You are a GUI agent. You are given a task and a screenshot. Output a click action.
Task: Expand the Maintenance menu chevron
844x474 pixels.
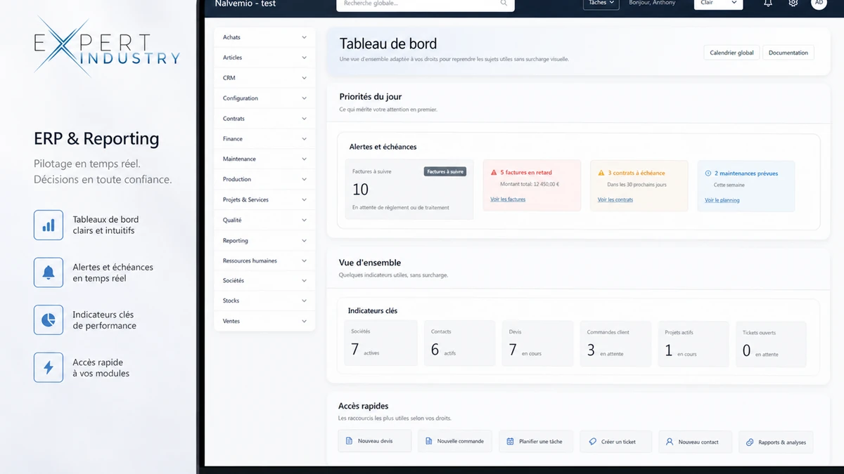pyautogui.click(x=304, y=159)
